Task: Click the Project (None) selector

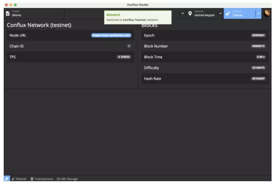Action: coord(34,13)
